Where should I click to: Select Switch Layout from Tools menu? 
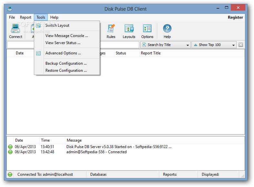tap(67, 25)
